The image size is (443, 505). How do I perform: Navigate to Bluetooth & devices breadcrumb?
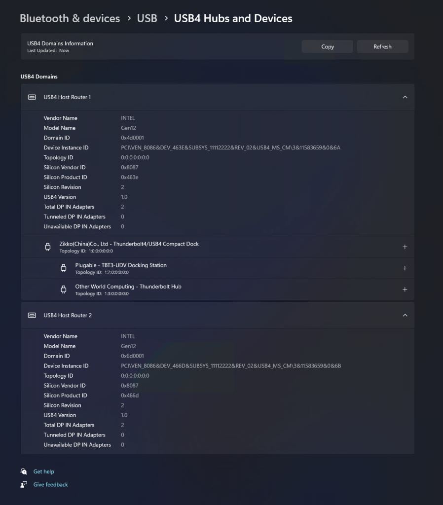click(x=70, y=18)
